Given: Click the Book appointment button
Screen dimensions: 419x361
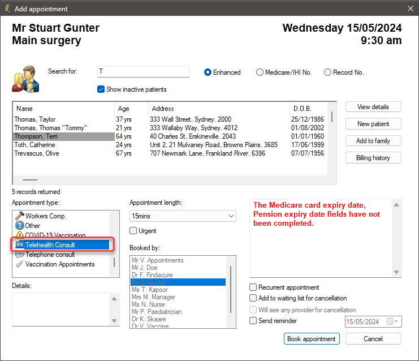Looking at the screenshot, I should pos(312,339).
